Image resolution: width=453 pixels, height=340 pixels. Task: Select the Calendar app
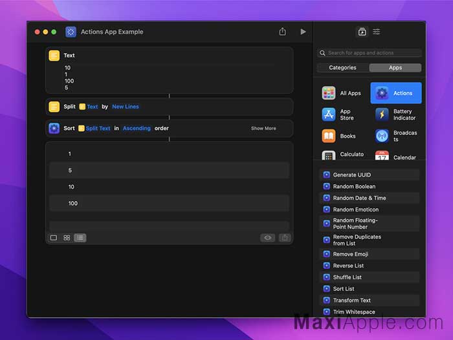tap(396, 156)
